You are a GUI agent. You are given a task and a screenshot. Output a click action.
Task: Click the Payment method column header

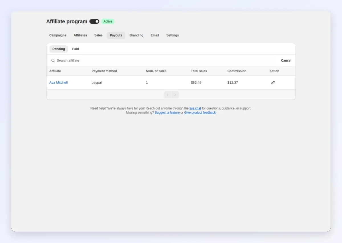click(104, 71)
